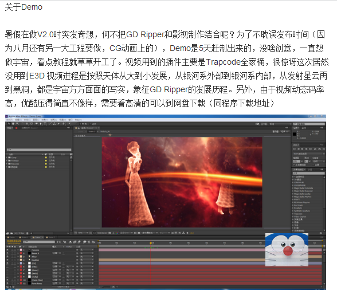Switch to the Scene 3 timeline tab
This screenshot has height=295, width=337.
50,237
